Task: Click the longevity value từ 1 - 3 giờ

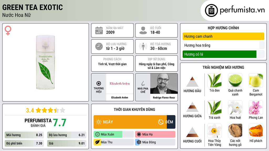Action: tap(115, 48)
